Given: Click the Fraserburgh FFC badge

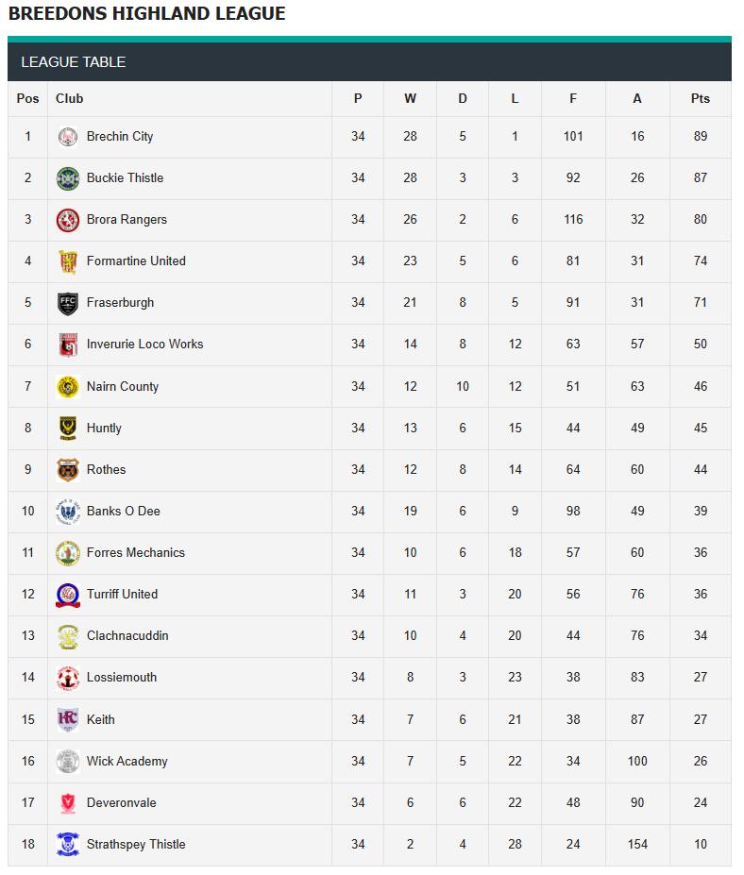Looking at the screenshot, I should (67, 303).
